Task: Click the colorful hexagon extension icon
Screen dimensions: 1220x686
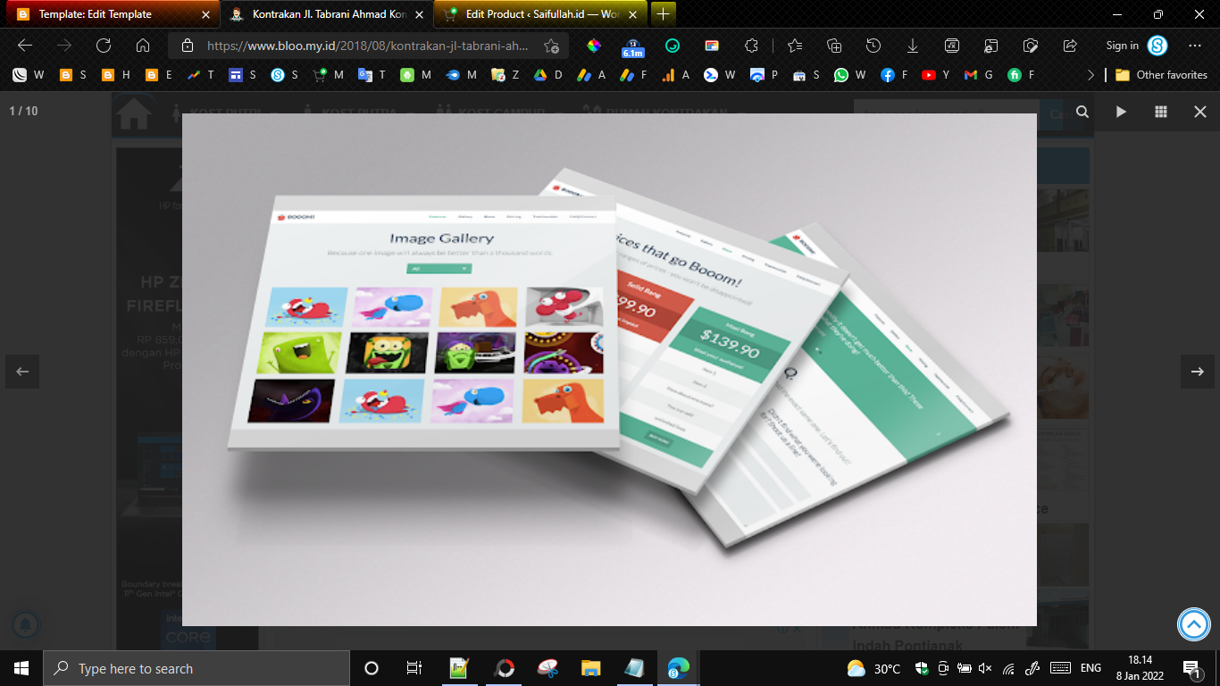Action: (x=594, y=46)
